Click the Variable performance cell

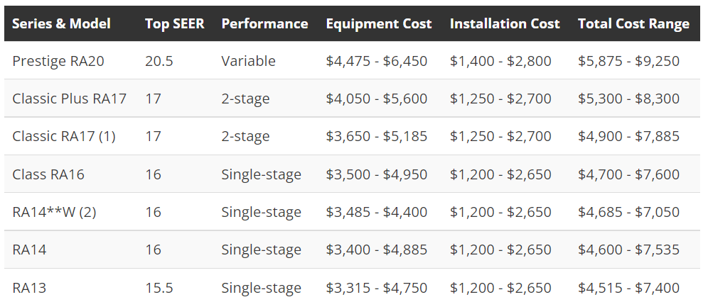click(248, 61)
